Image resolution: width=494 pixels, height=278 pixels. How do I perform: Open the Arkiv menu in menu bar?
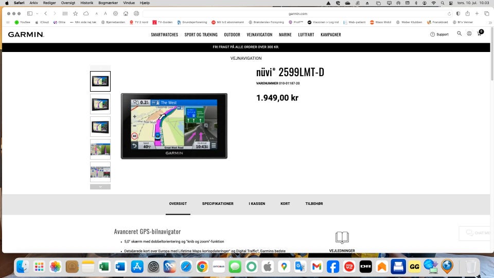[34, 3]
